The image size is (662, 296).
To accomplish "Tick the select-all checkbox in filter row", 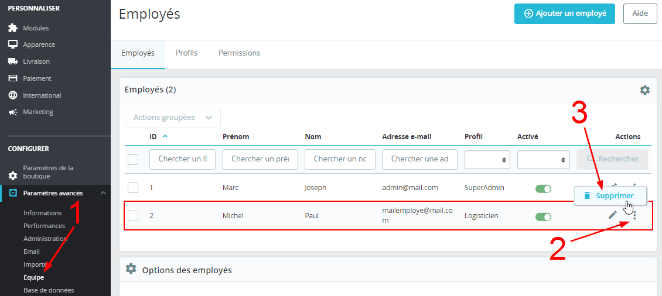I will tap(133, 159).
